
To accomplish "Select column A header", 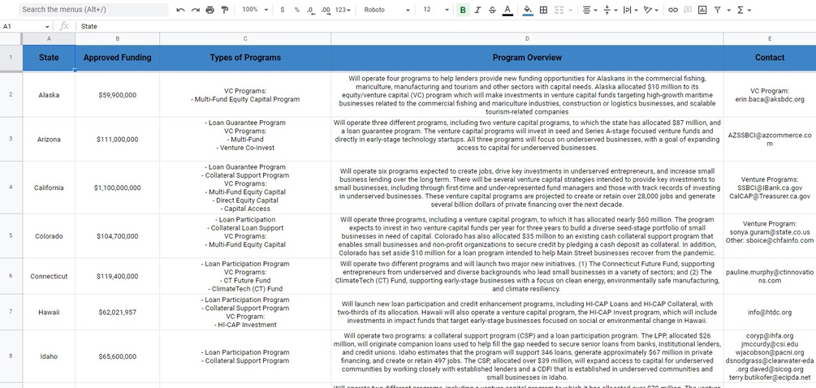I will click(49, 39).
